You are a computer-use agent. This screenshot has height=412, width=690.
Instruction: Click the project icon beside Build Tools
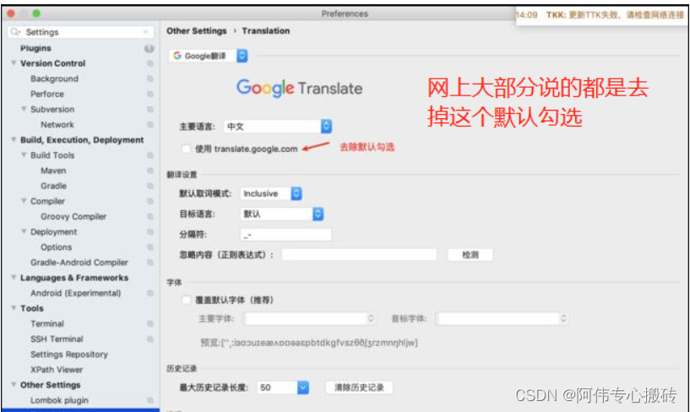click(150, 155)
